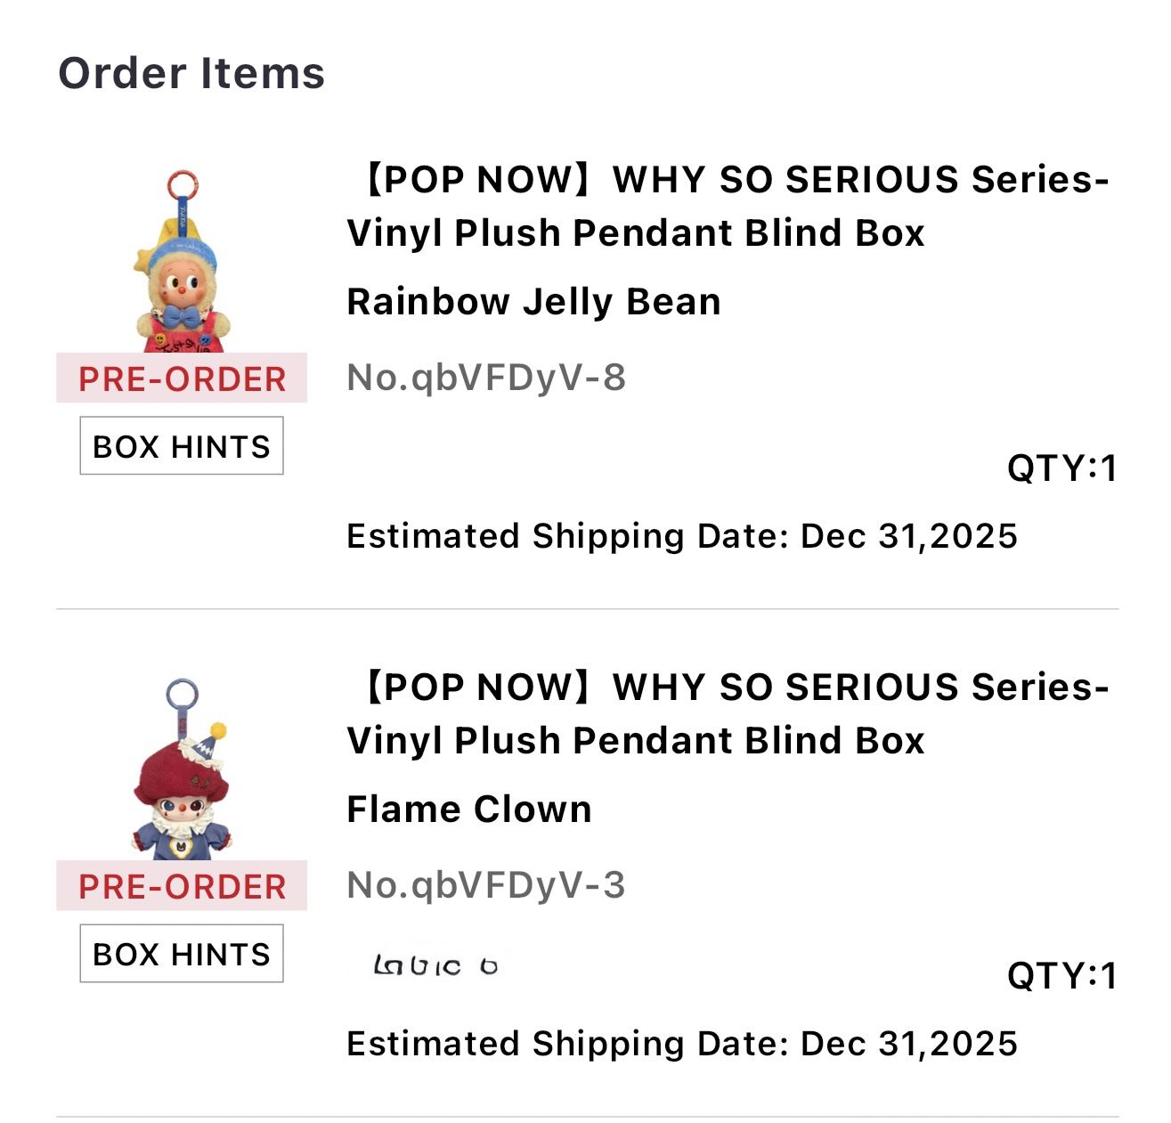Click item number No.qbVFDyV-3
The height and width of the screenshot is (1123, 1171).
[486, 885]
